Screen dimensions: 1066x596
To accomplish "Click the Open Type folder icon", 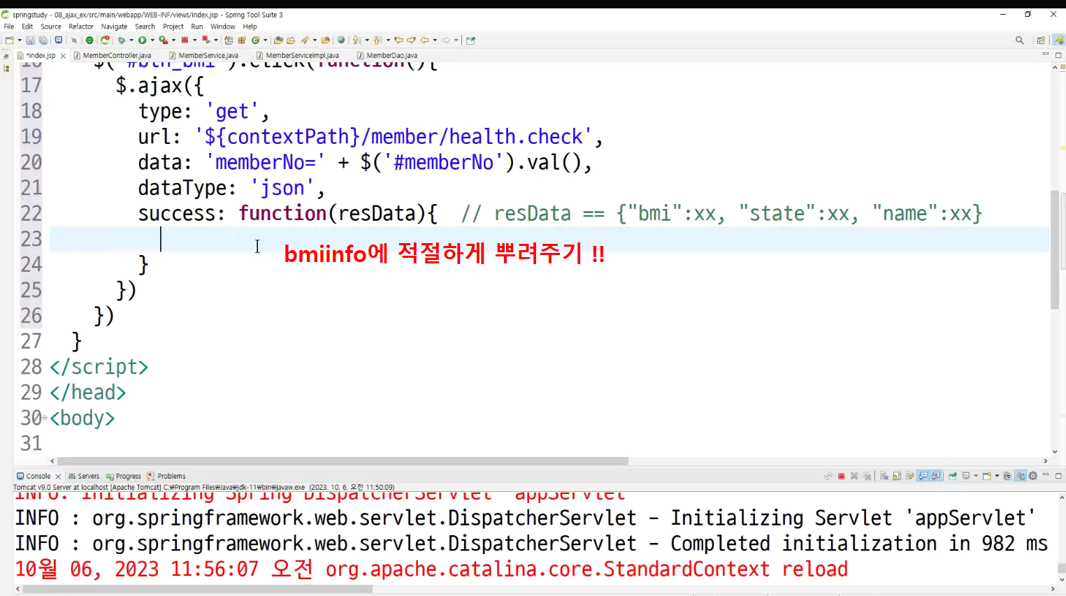I will tap(278, 41).
